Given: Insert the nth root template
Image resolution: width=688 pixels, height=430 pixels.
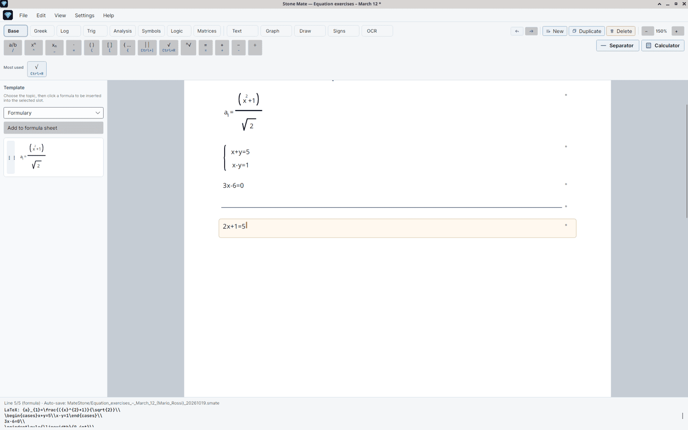Looking at the screenshot, I should [188, 47].
